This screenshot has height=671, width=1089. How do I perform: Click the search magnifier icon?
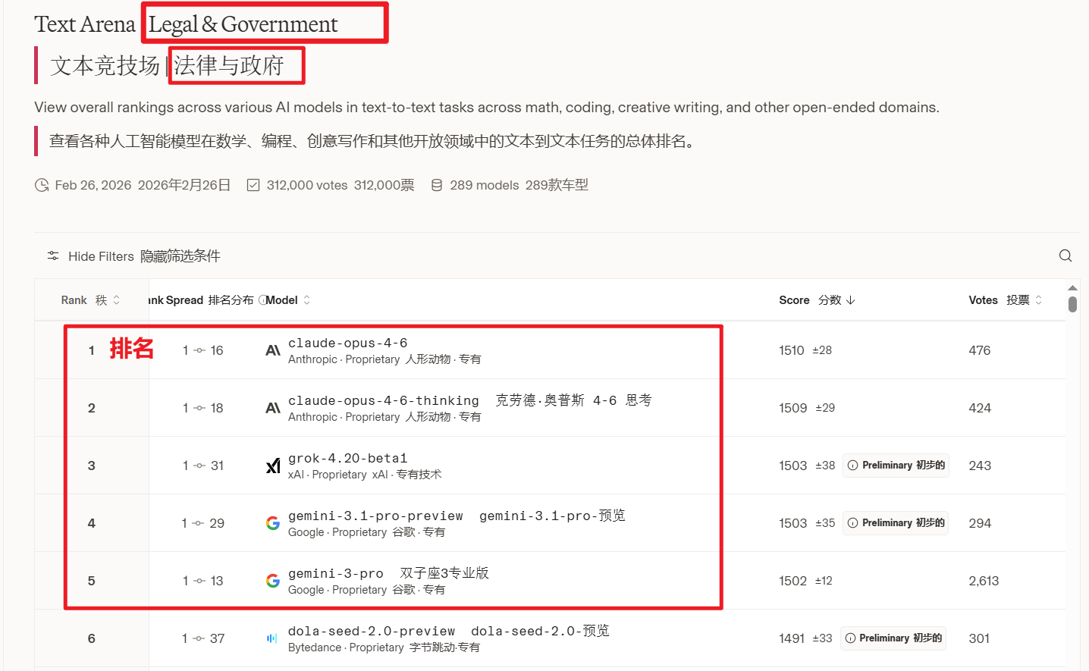click(x=1065, y=256)
